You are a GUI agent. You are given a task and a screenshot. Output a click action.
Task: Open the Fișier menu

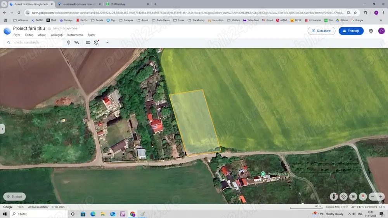point(17,35)
